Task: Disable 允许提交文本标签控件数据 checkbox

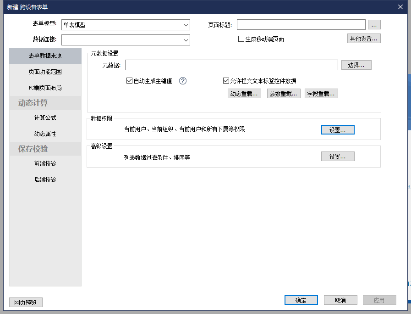Action: (x=226, y=81)
